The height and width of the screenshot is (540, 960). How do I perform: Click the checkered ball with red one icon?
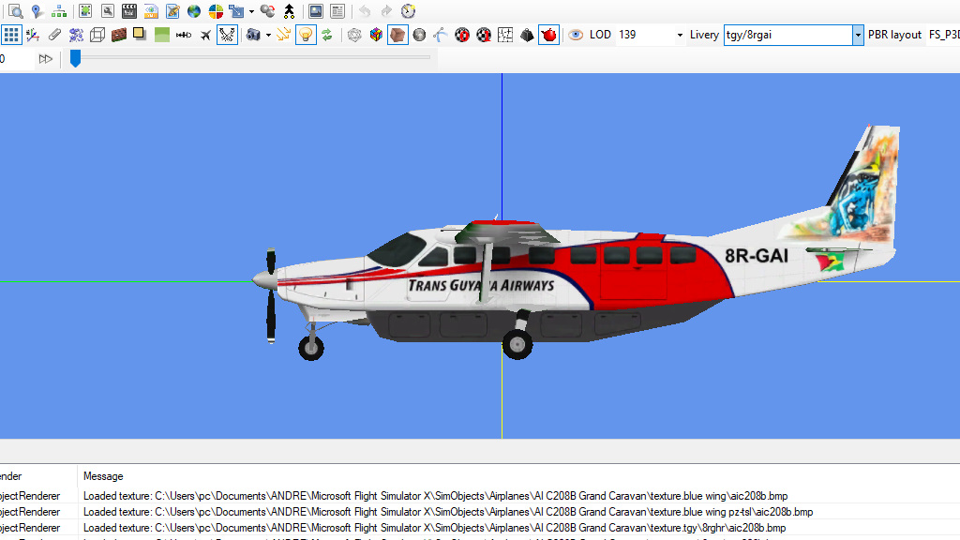pos(484,35)
